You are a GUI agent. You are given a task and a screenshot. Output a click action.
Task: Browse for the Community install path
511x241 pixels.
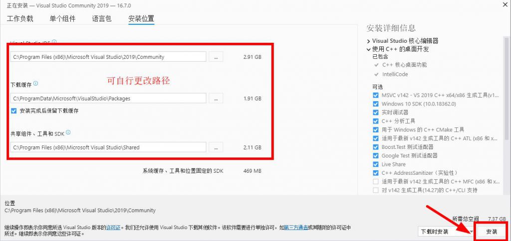216,57
